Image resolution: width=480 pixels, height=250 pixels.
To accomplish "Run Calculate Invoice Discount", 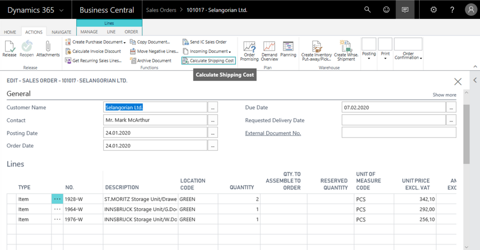I will [x=93, y=51].
